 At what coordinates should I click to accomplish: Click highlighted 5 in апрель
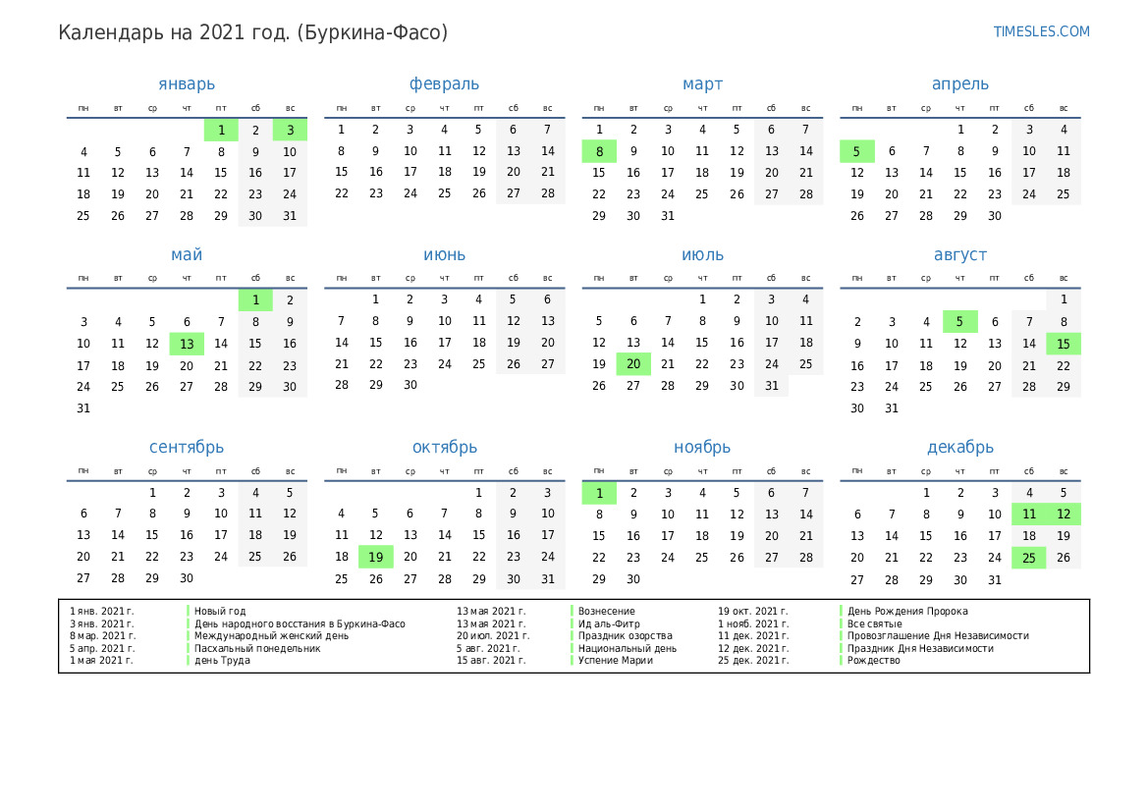click(x=856, y=151)
